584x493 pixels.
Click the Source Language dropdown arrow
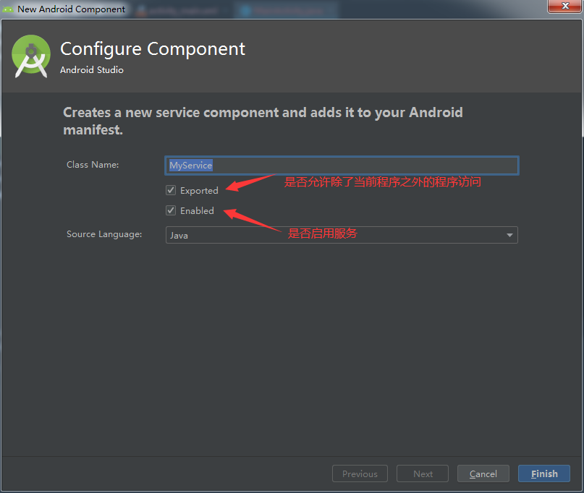point(509,235)
